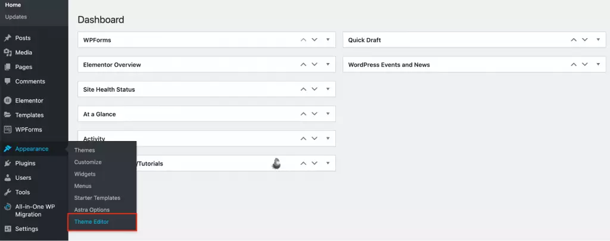Click the Settings icon in sidebar
Image resolution: width=610 pixels, height=241 pixels.
tap(8, 229)
